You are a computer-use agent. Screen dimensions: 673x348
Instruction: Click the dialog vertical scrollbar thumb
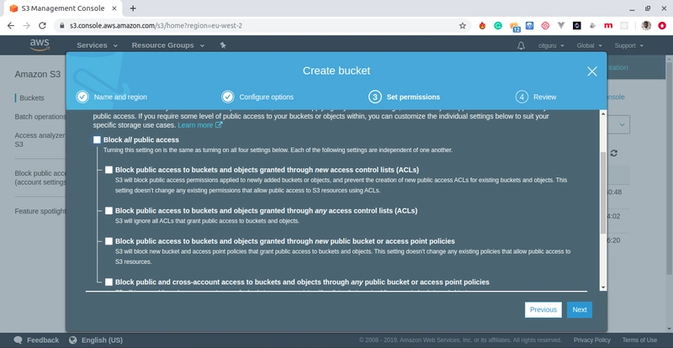pyautogui.click(x=602, y=192)
